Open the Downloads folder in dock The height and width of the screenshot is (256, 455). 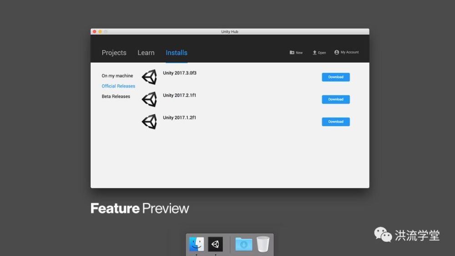244,244
